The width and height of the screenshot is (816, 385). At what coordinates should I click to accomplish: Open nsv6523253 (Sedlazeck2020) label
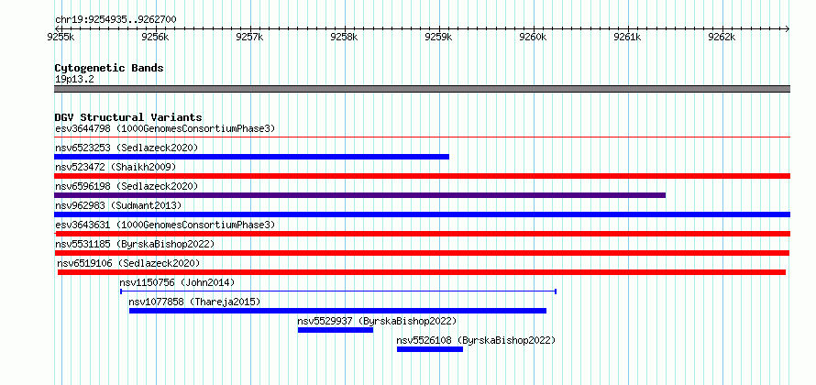pos(127,148)
